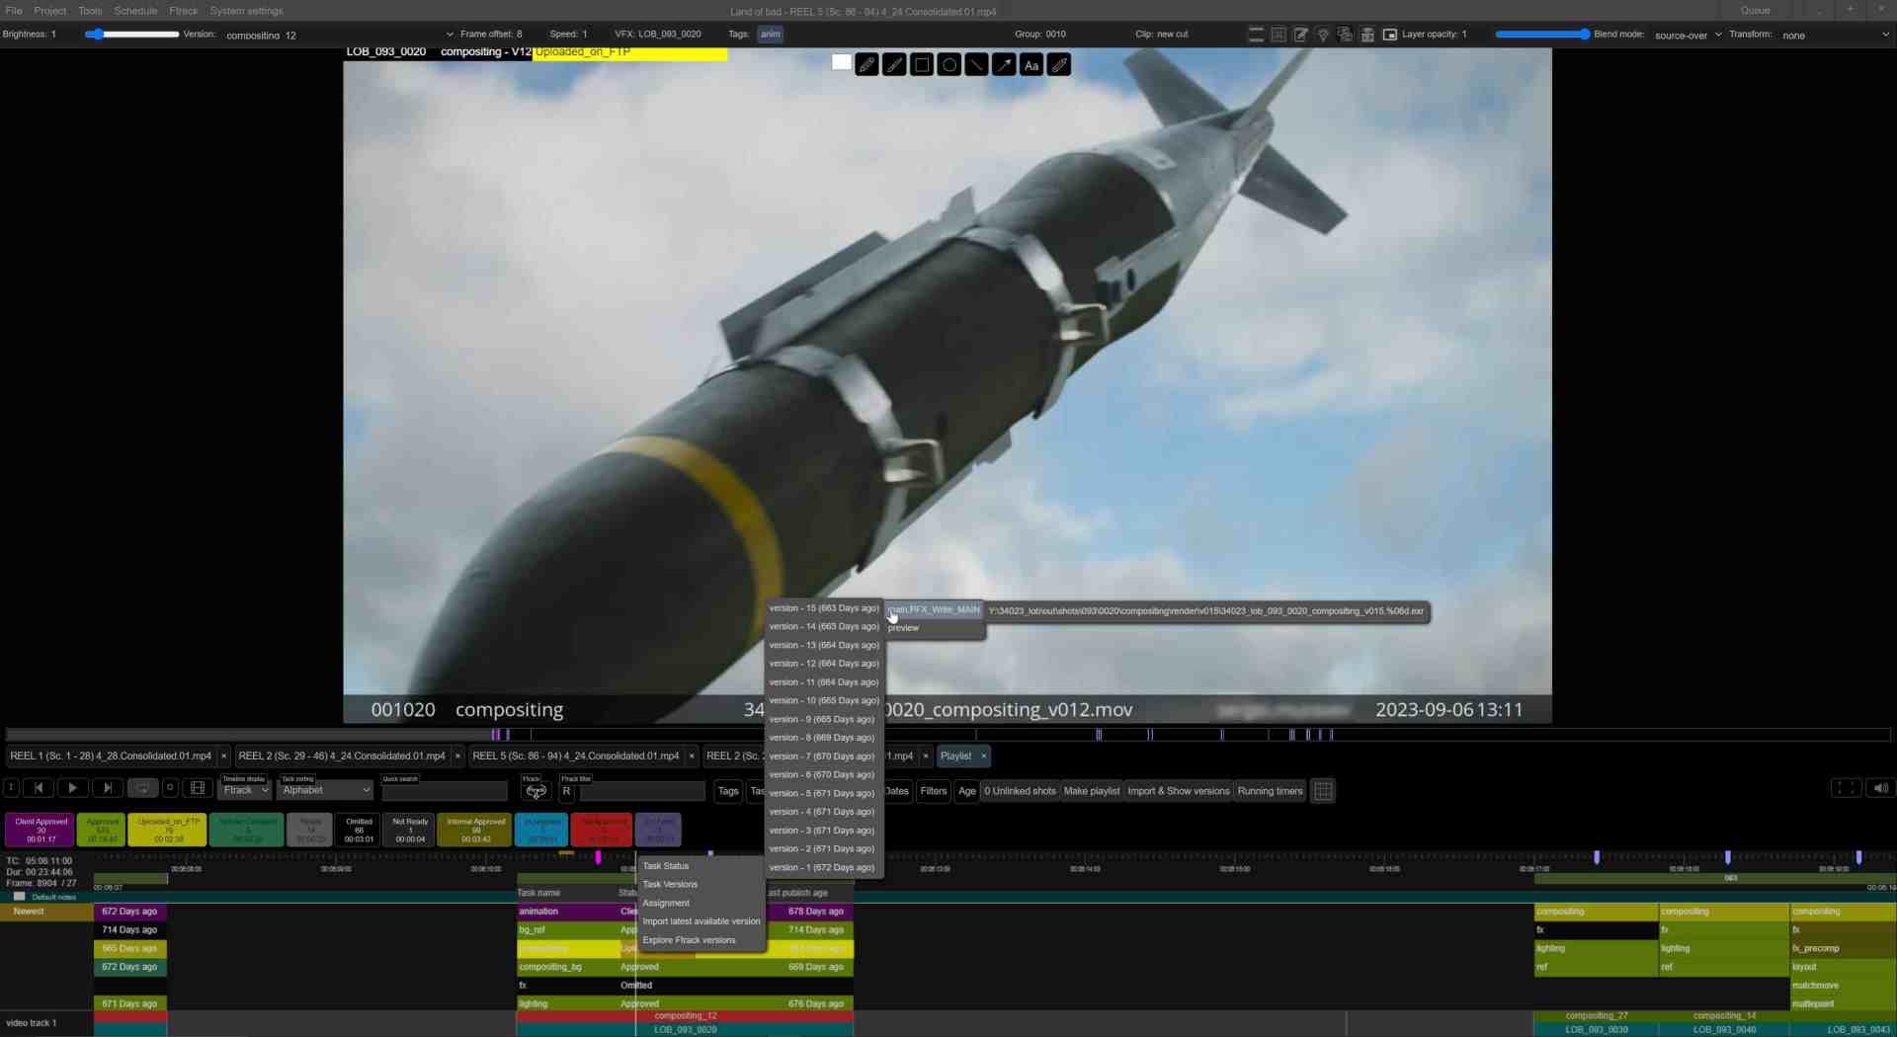Switch to the REEL 1 (Sc. 1 - 28) tab
This screenshot has width=1897, height=1037.
[x=109, y=756]
